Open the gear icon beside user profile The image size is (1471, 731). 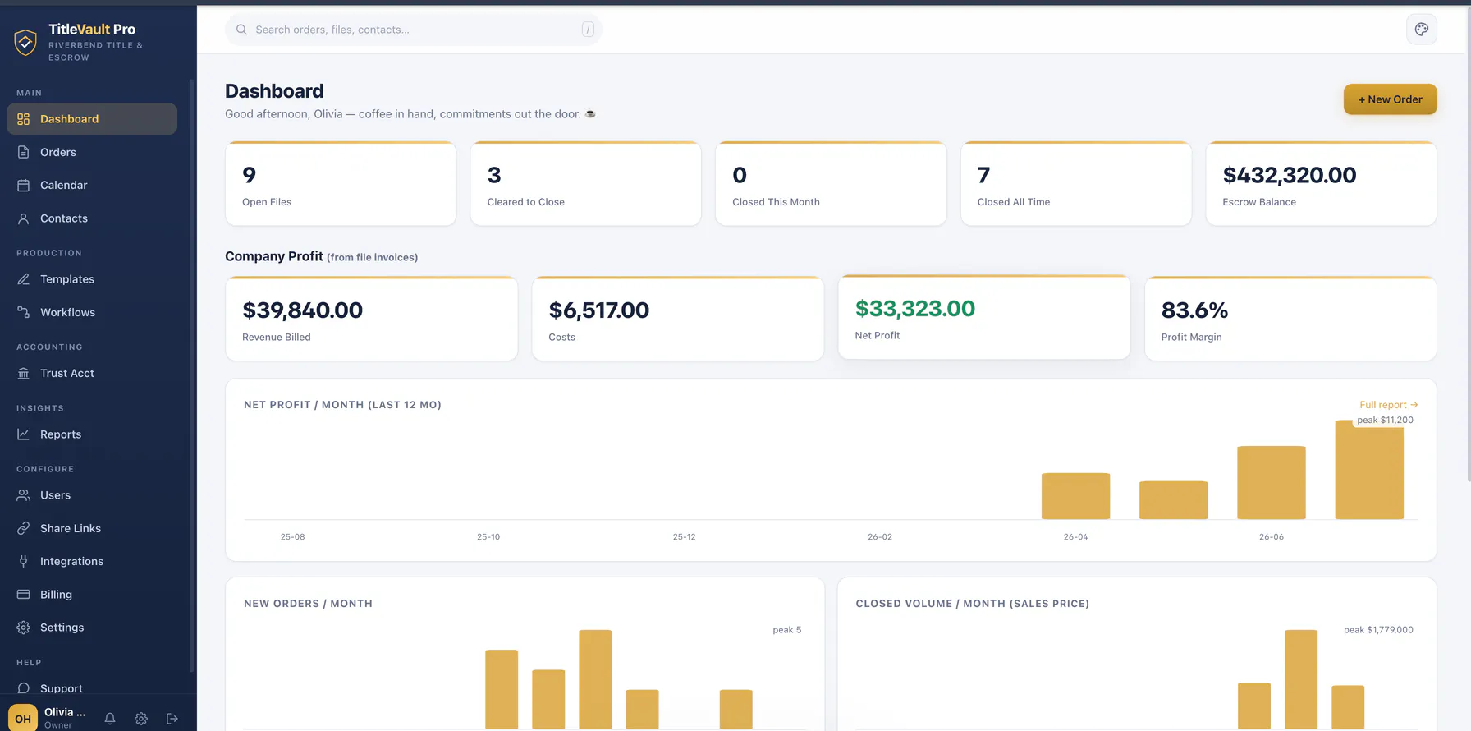tap(141, 719)
